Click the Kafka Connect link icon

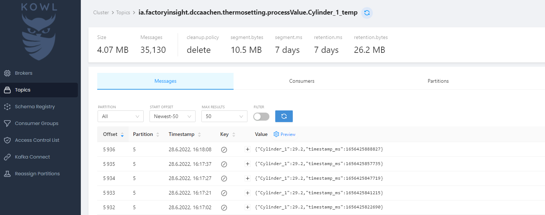[7, 157]
